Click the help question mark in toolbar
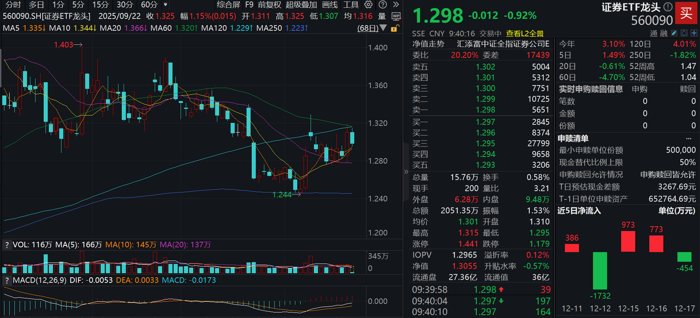700x318 pixels. click(383, 4)
